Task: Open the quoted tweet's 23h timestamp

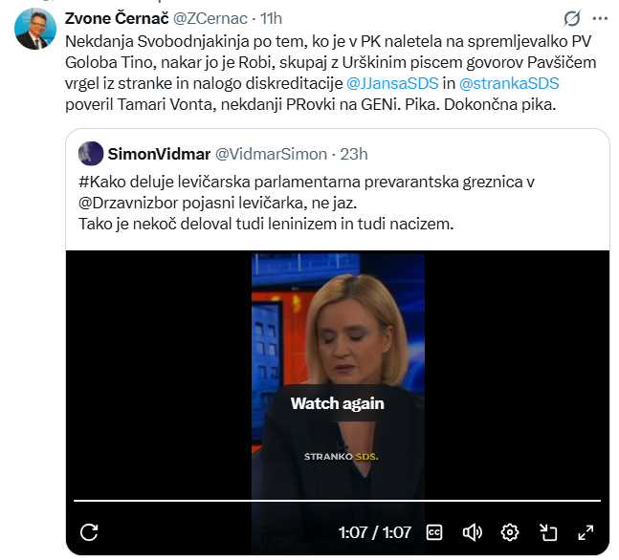Action: [x=354, y=154]
